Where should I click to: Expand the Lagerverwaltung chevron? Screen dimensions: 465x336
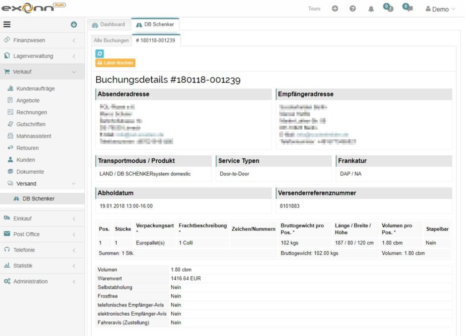74,56
